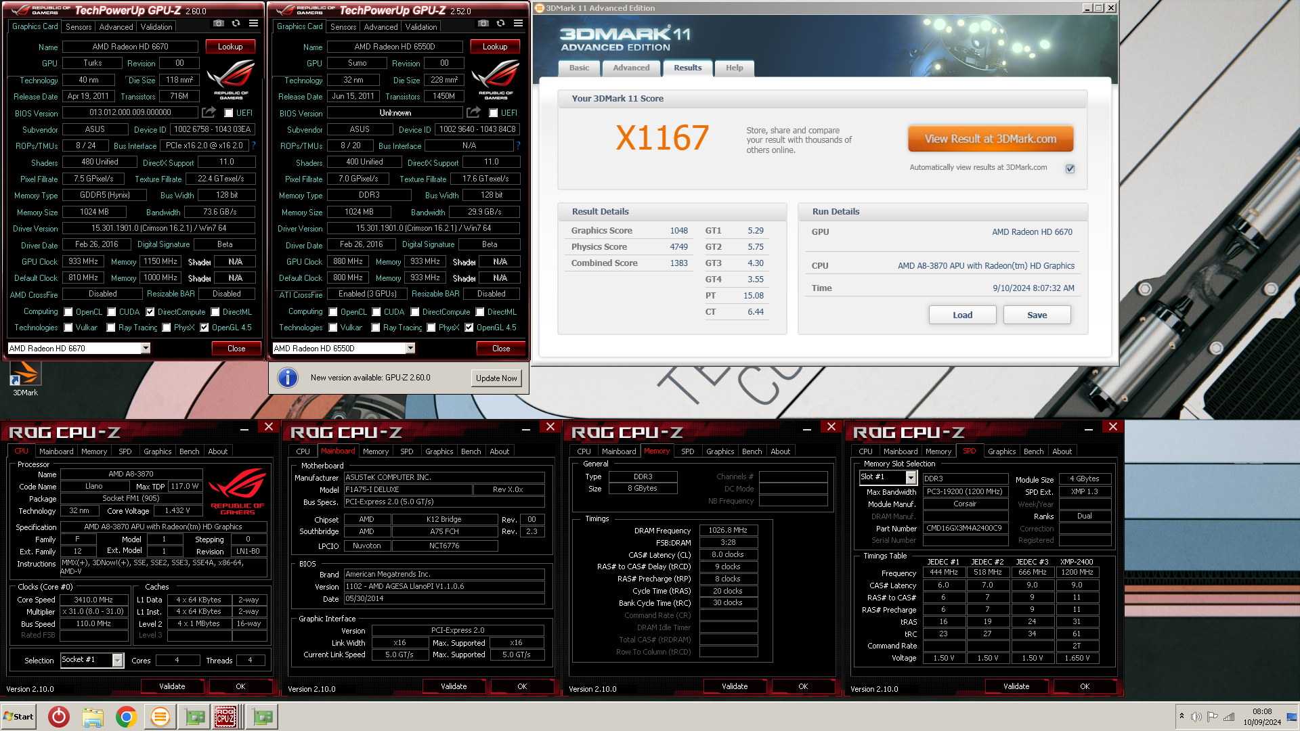Toggle the PhysX checkbox in HD 6550D window

pyautogui.click(x=431, y=328)
